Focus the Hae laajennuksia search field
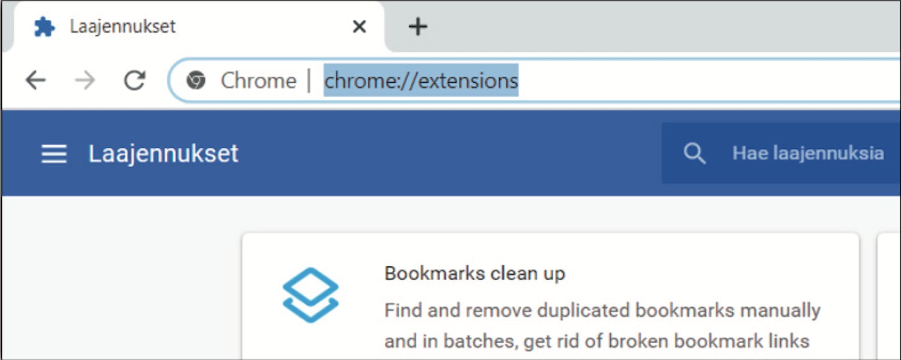 [781, 154]
